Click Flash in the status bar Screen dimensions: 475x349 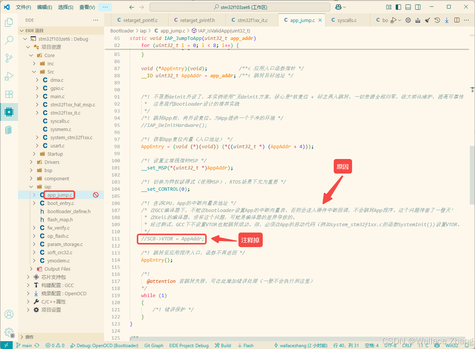pyautogui.click(x=245, y=345)
